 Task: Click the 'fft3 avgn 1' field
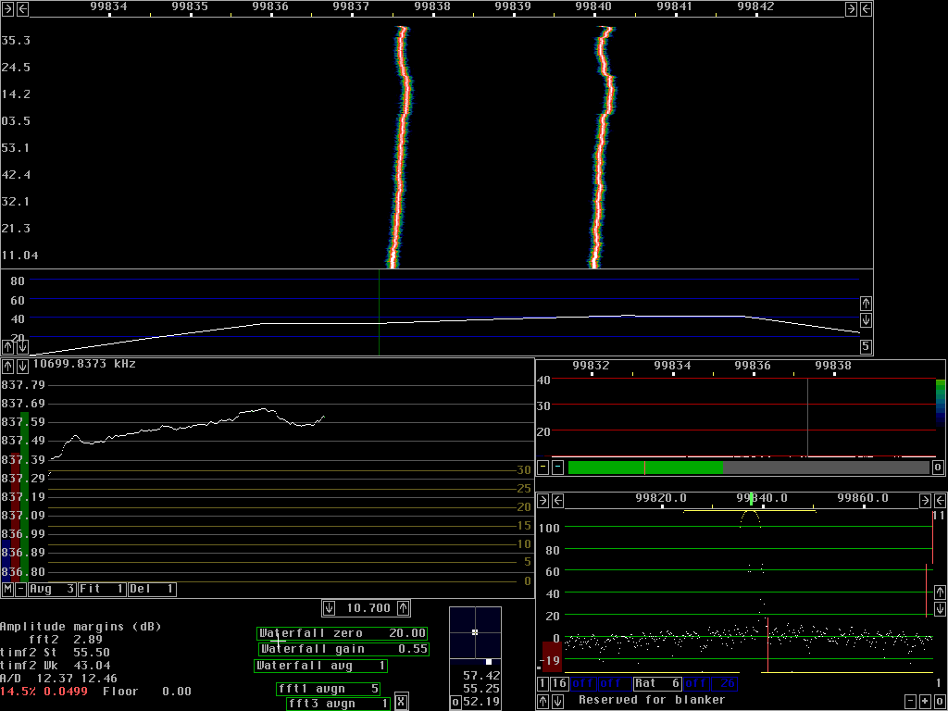pyautogui.click(x=339, y=704)
